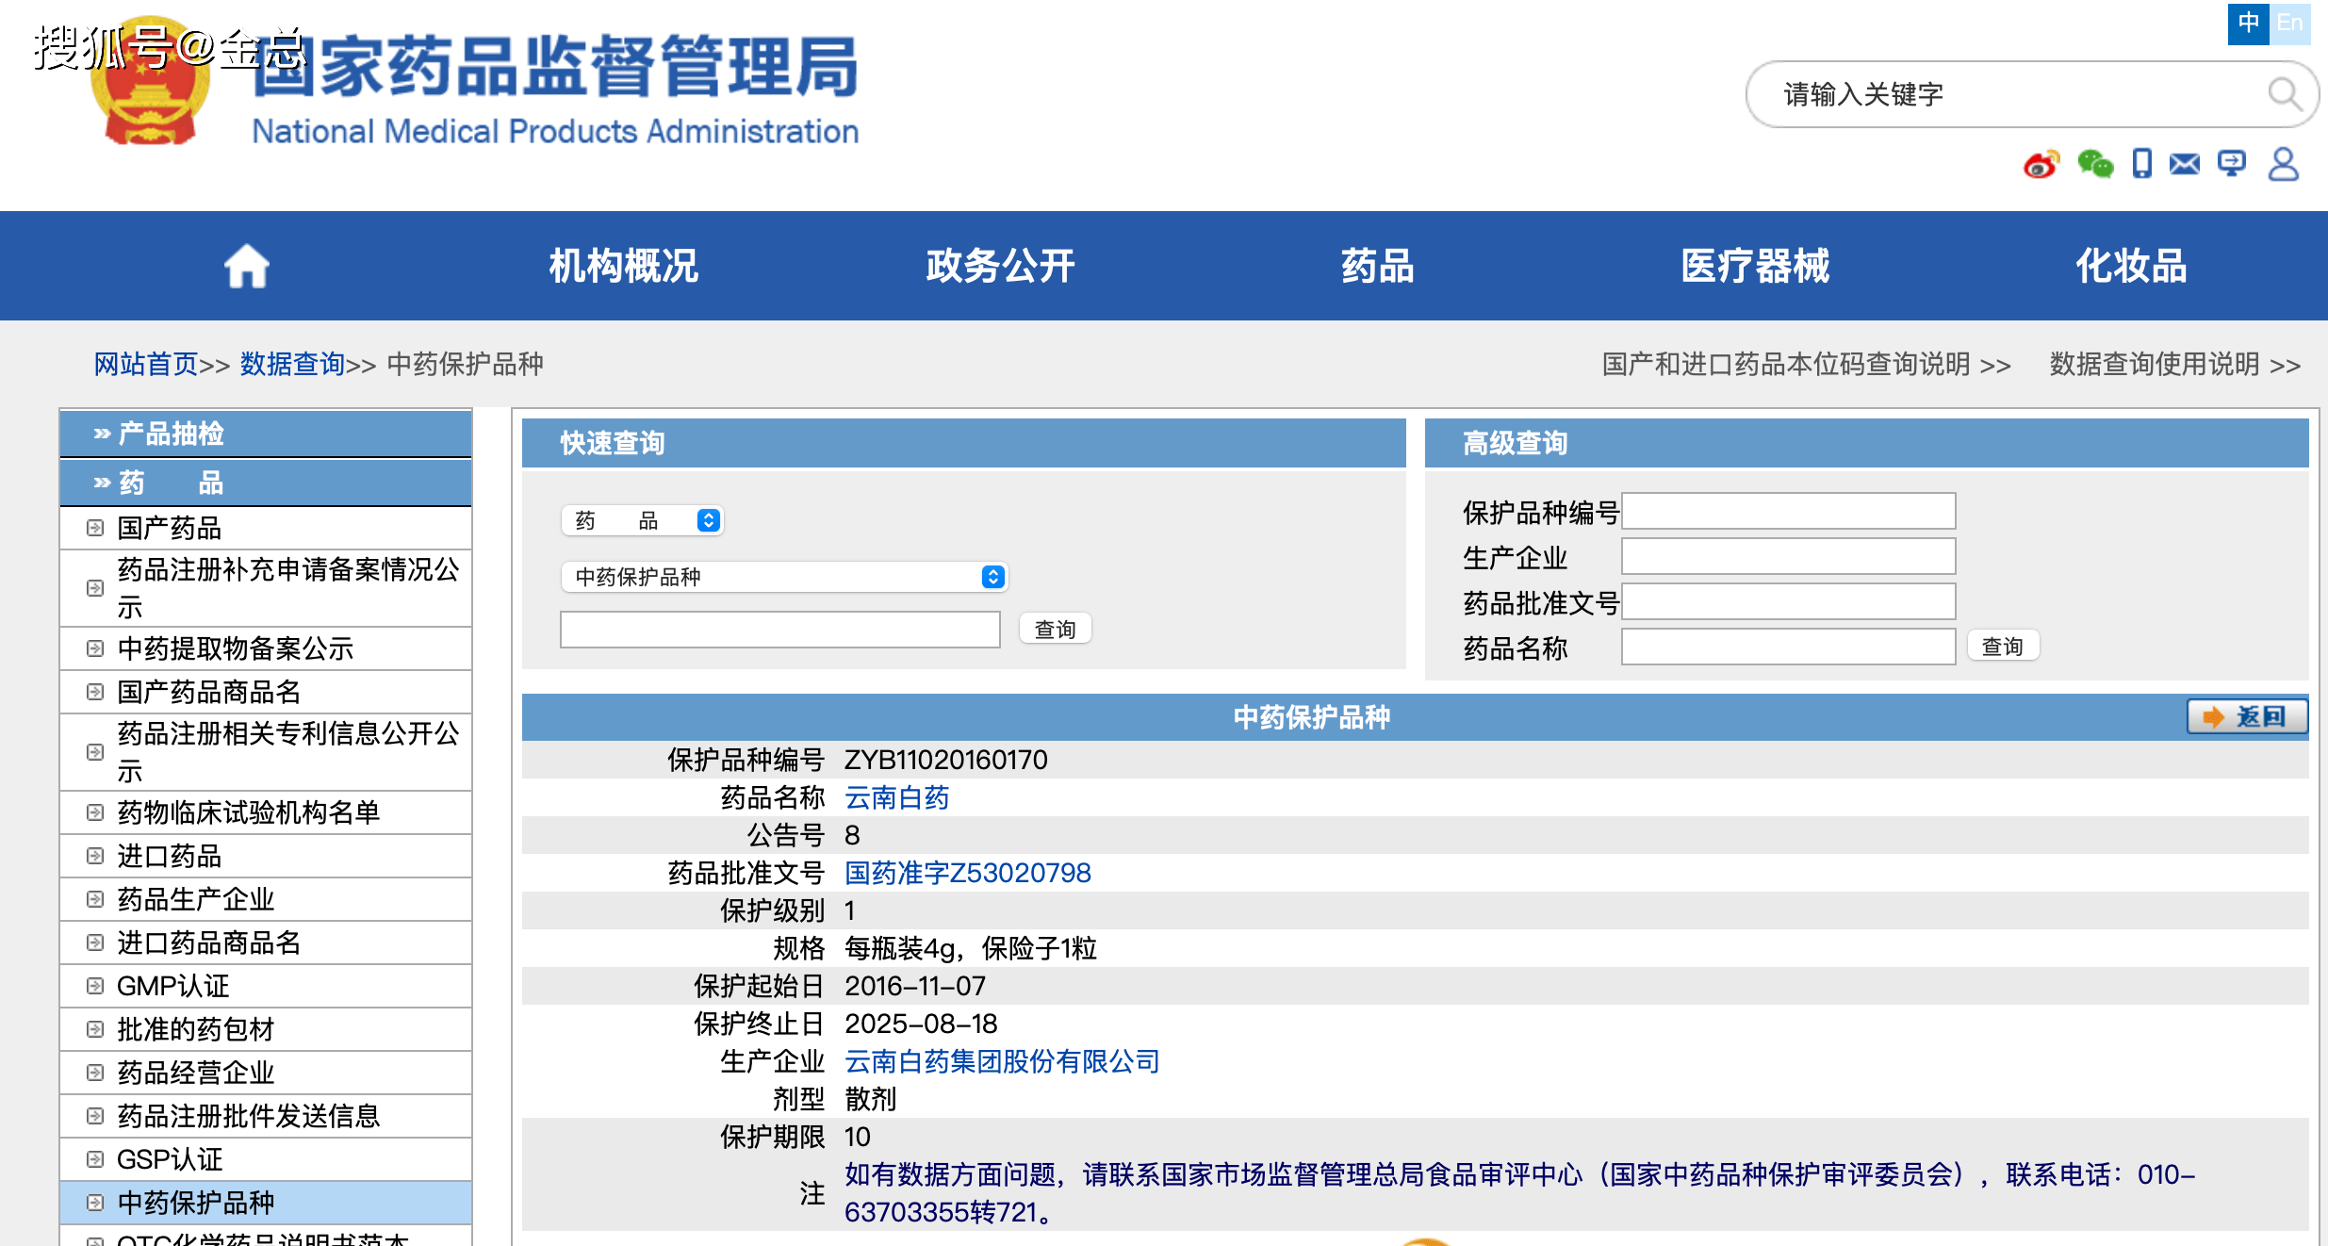Image resolution: width=2328 pixels, height=1246 pixels.
Task: Click the user profile icon
Action: pos(2283,164)
